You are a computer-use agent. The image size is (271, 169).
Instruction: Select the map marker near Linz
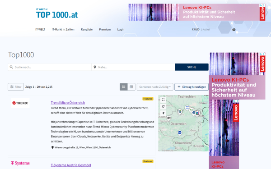pos(180,112)
